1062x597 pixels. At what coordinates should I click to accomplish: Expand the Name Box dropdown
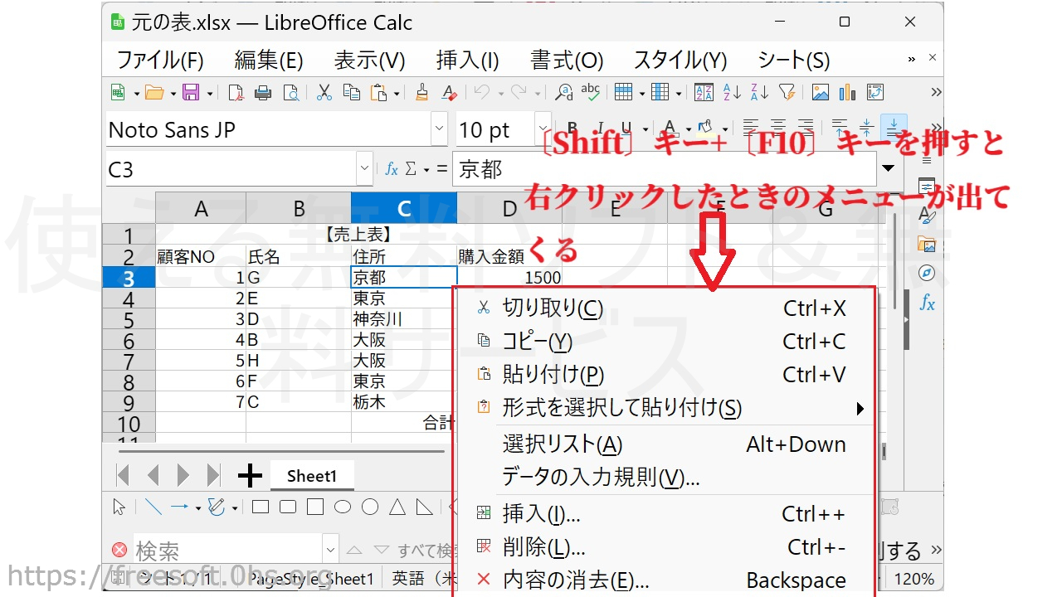point(363,169)
